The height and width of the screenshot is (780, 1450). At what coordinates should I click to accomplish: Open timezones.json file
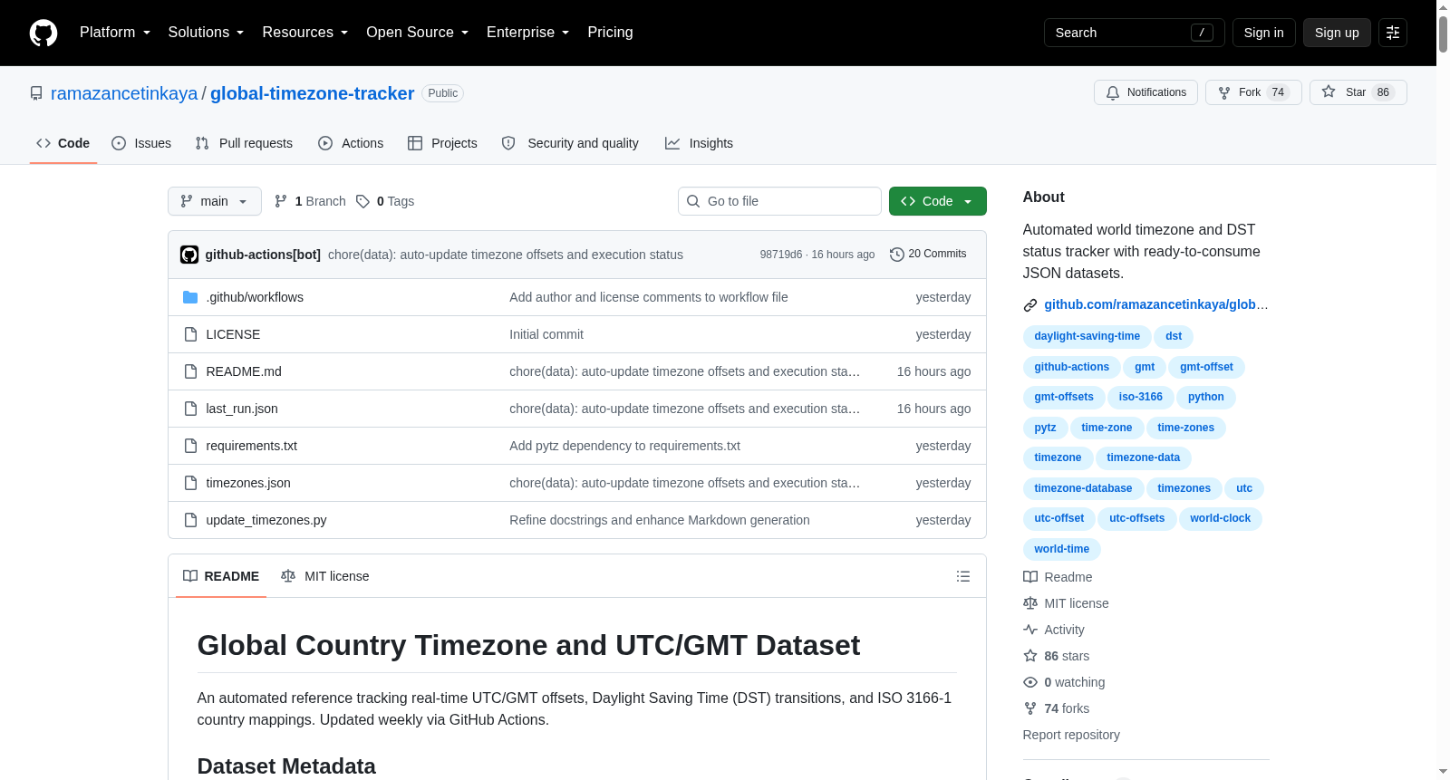248,483
